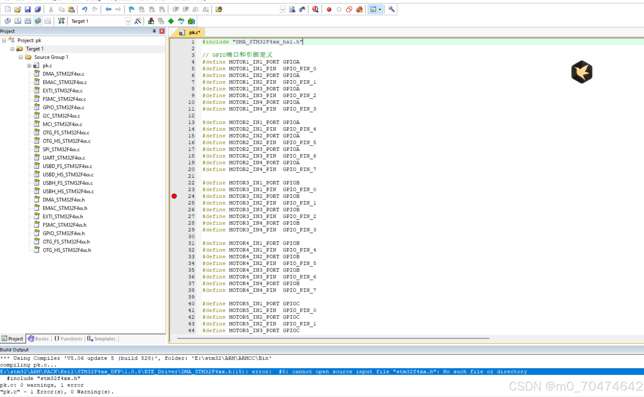
Task: Open Manage Run-Time Environment green diamond icon
Action: tap(171, 21)
